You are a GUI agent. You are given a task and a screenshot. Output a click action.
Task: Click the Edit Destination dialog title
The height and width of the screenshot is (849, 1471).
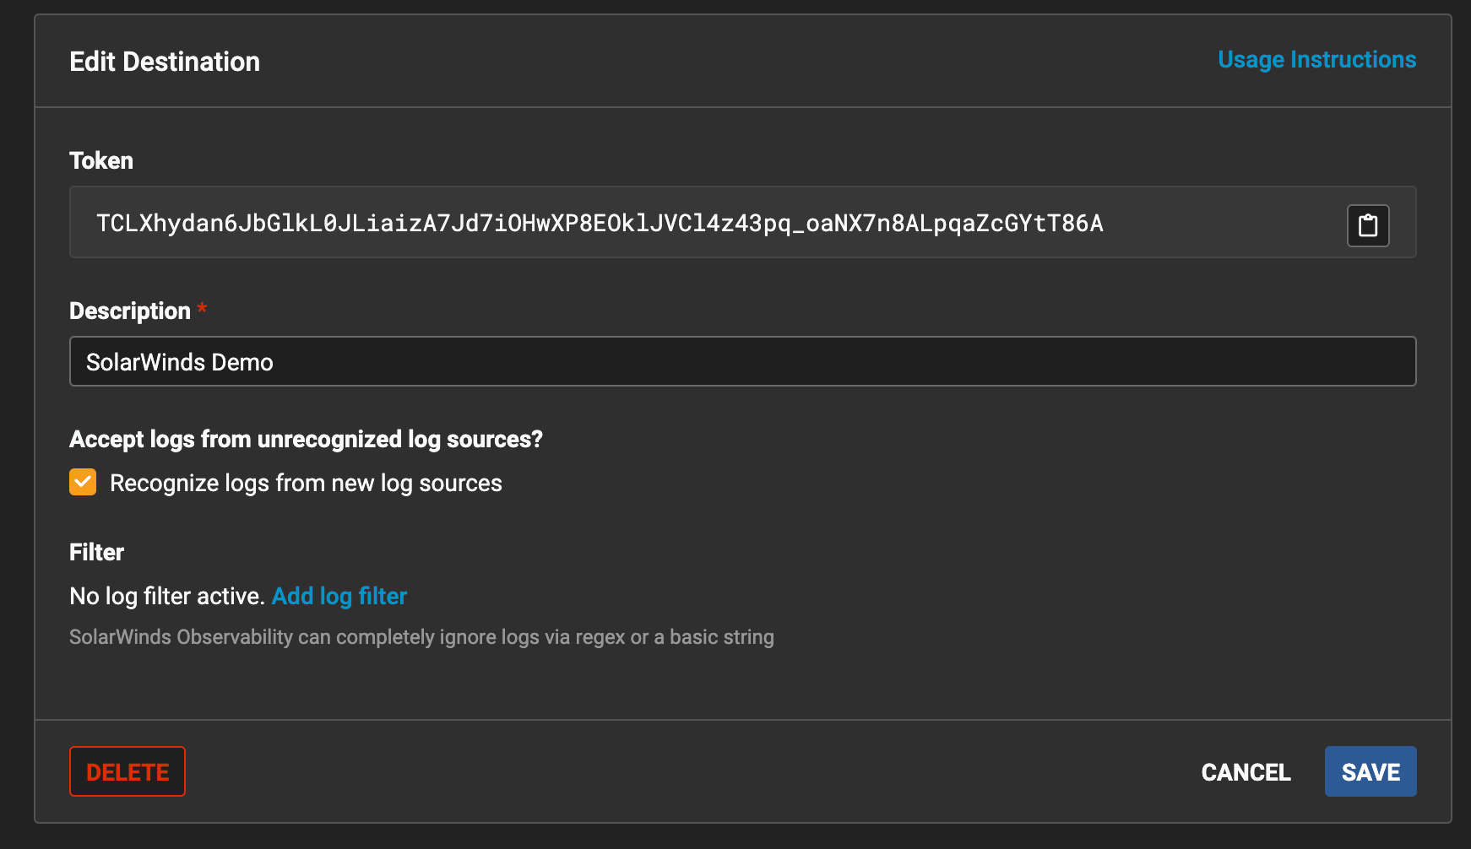(x=165, y=62)
